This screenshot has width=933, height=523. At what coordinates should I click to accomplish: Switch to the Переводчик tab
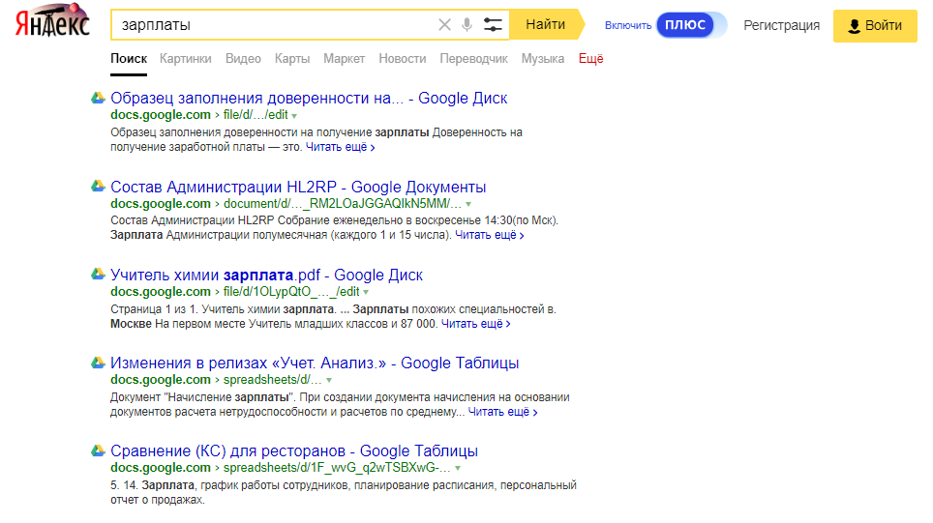[473, 58]
